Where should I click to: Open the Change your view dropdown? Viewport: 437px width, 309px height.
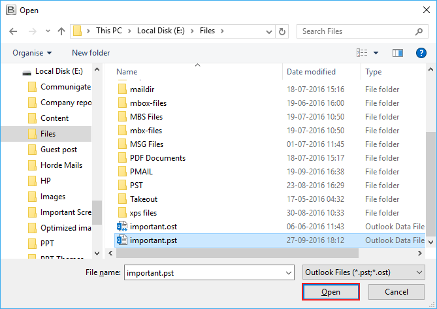pos(376,53)
